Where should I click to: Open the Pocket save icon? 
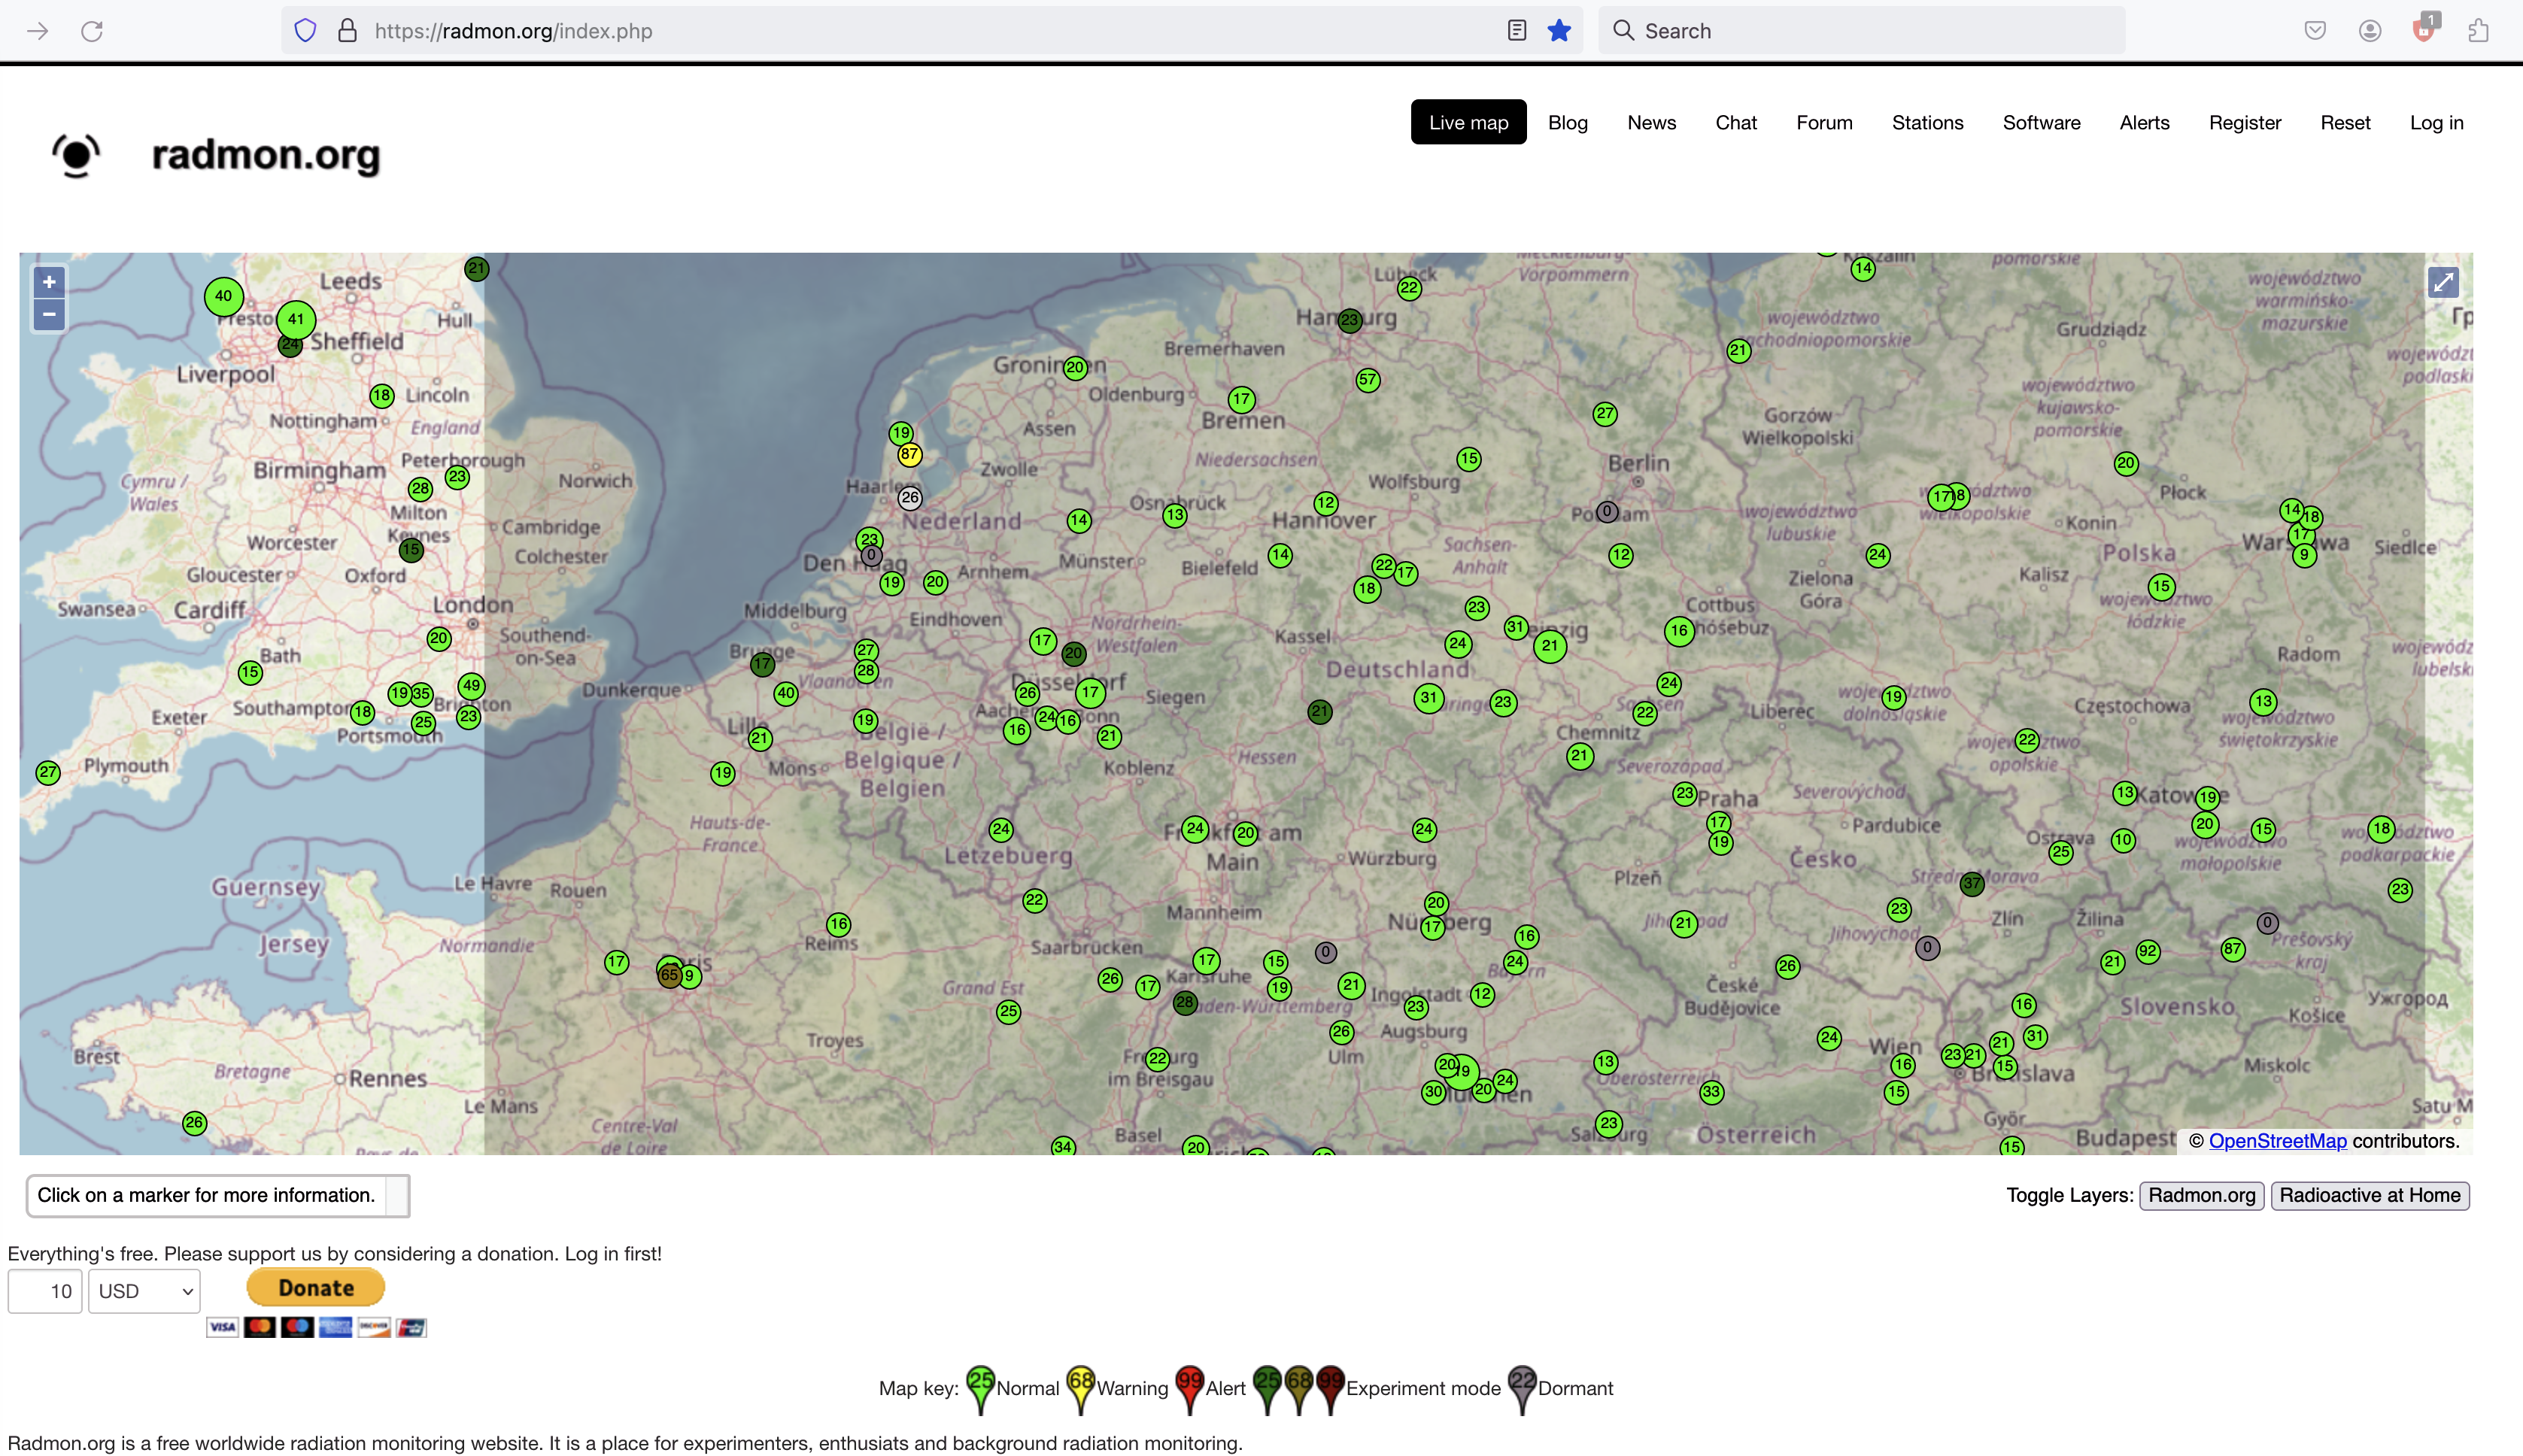tap(2315, 31)
